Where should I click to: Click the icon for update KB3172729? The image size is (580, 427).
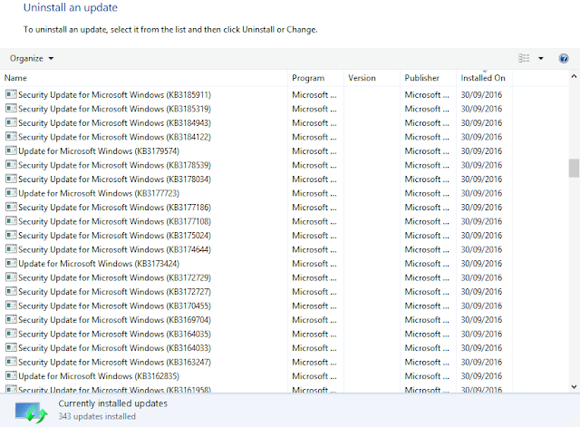[x=11, y=277]
